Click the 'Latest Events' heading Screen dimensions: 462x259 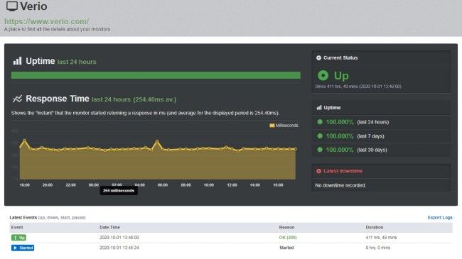pyautogui.click(x=23, y=218)
